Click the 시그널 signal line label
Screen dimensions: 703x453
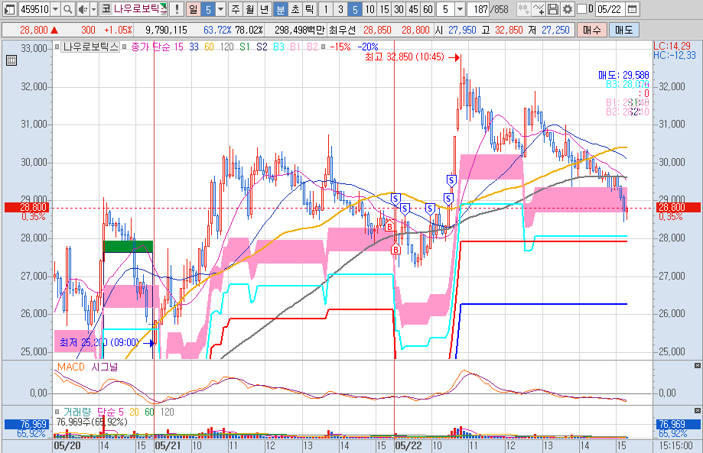click(x=105, y=367)
